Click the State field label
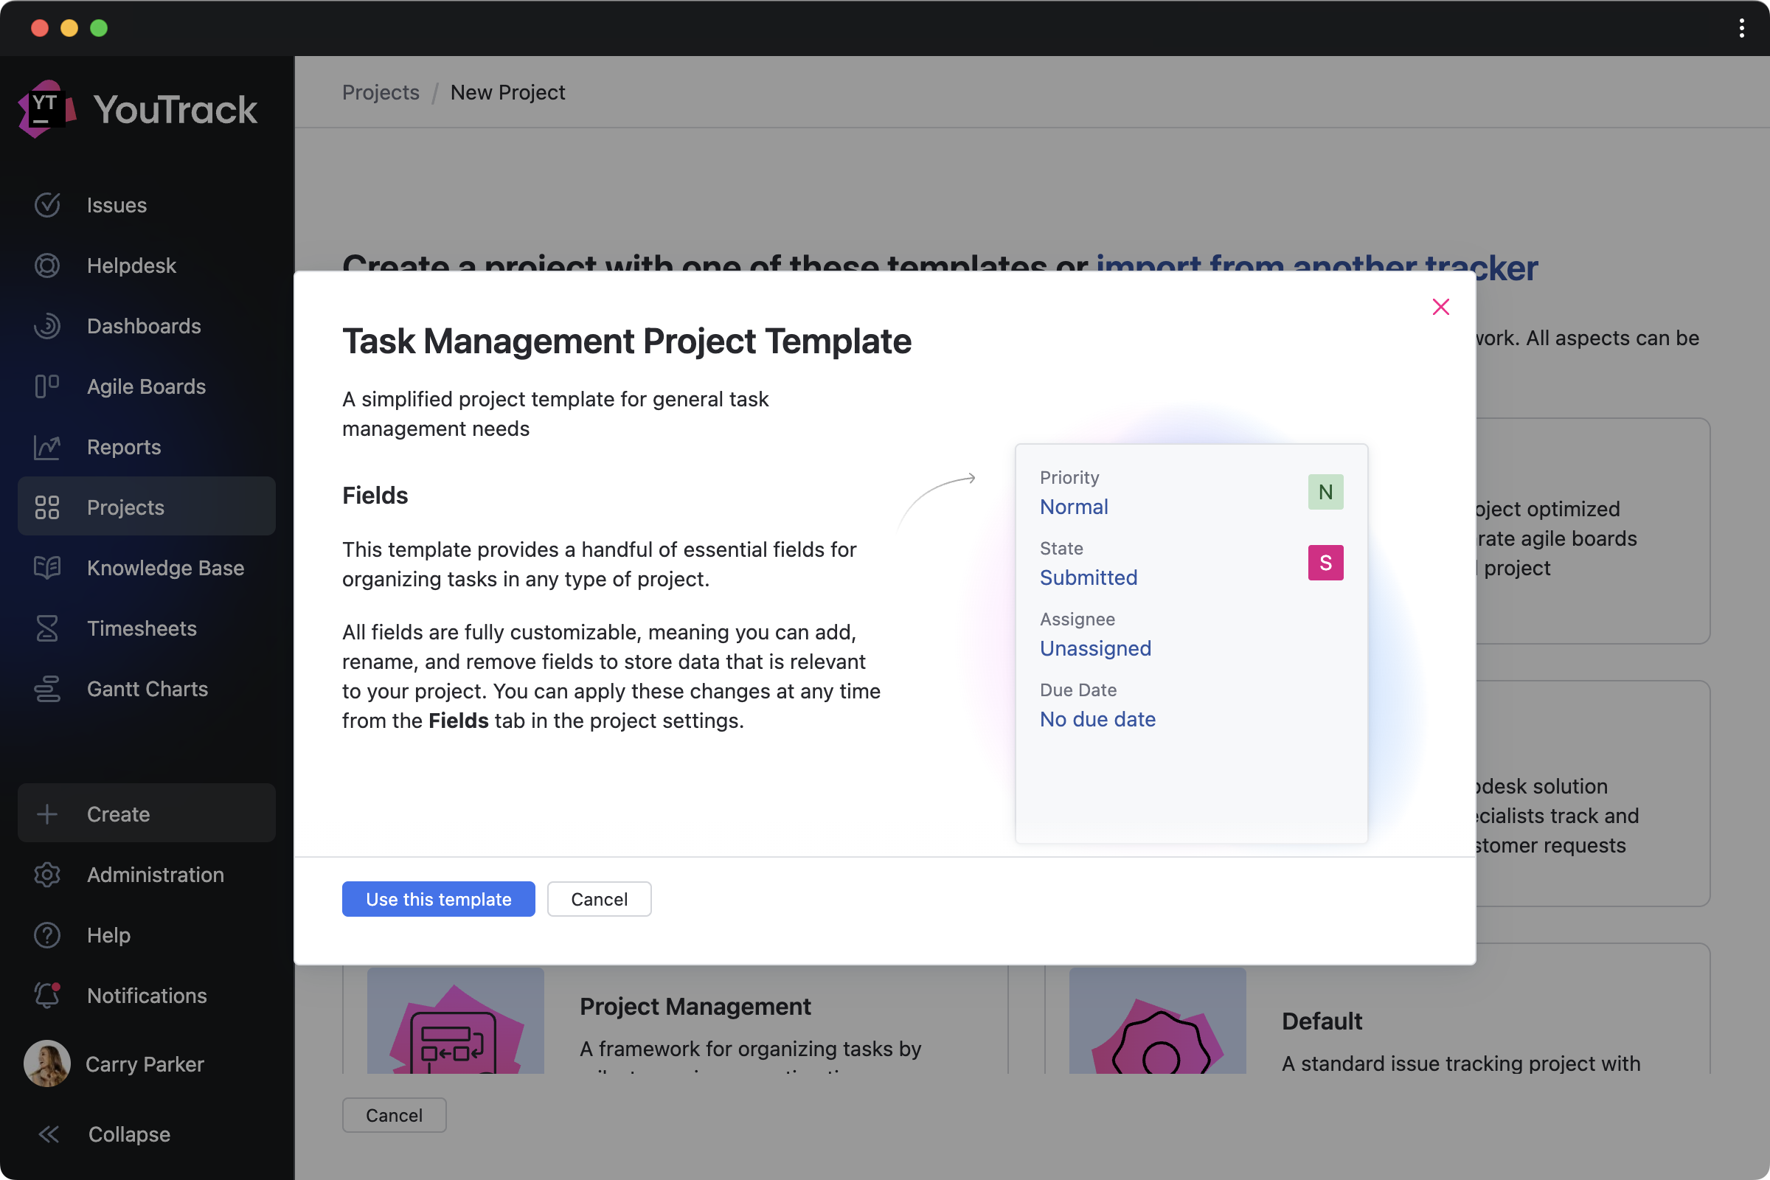This screenshot has height=1180, width=1770. (1061, 548)
